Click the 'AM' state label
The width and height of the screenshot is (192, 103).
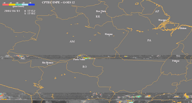(72, 42)
